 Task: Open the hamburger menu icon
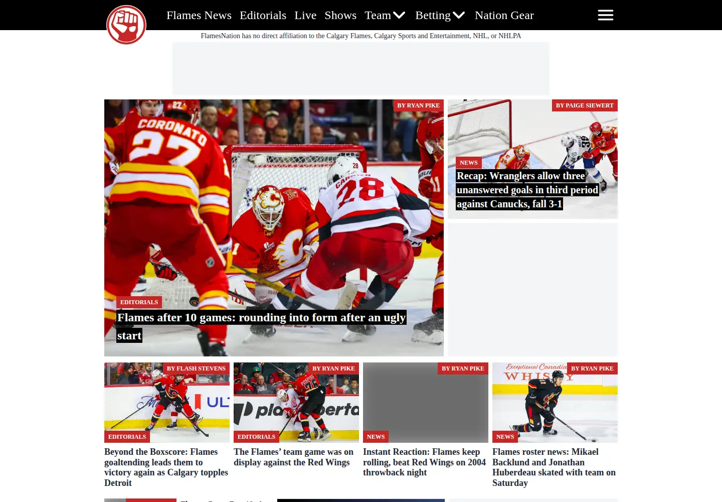(606, 15)
